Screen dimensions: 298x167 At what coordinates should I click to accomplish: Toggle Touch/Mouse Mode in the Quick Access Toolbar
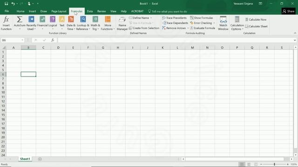click(x=29, y=4)
